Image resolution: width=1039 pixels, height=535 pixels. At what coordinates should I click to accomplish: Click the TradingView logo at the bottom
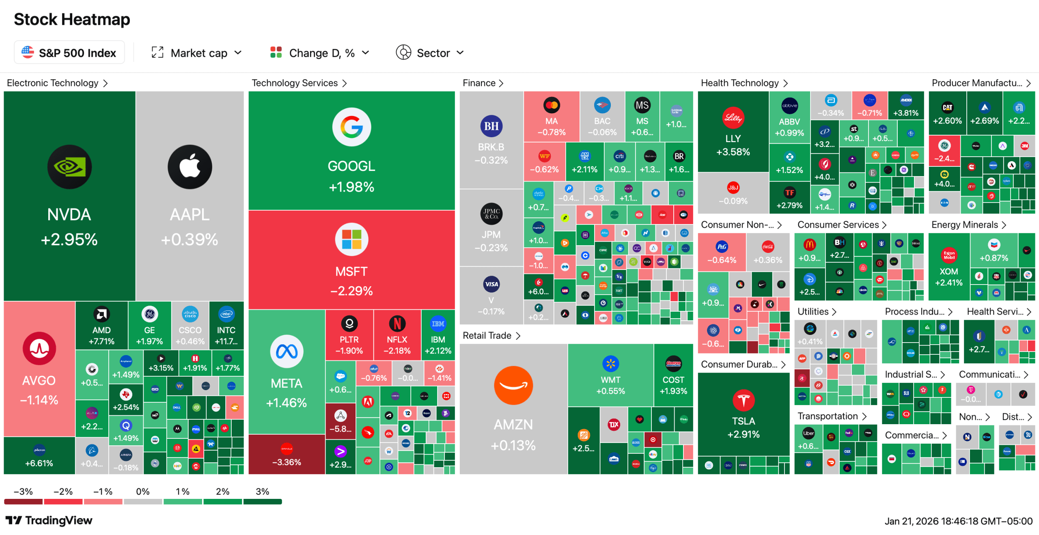tap(49, 520)
